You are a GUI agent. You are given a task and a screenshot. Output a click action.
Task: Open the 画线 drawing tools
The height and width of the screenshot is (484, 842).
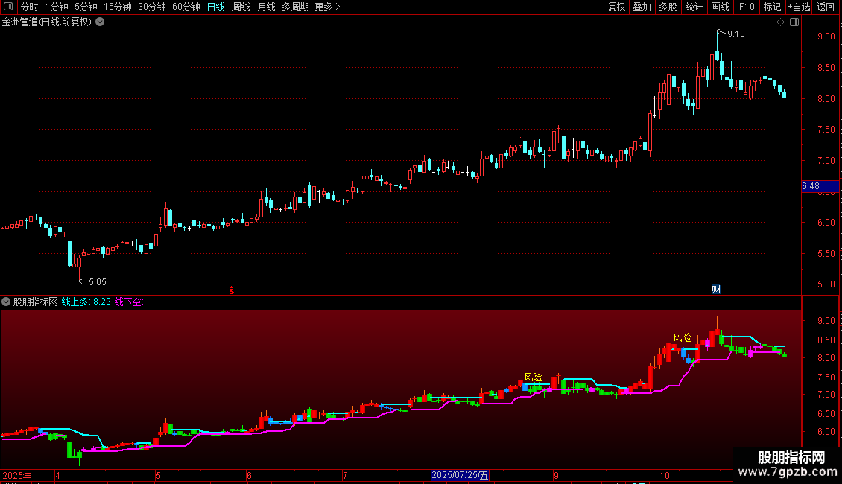click(x=720, y=7)
